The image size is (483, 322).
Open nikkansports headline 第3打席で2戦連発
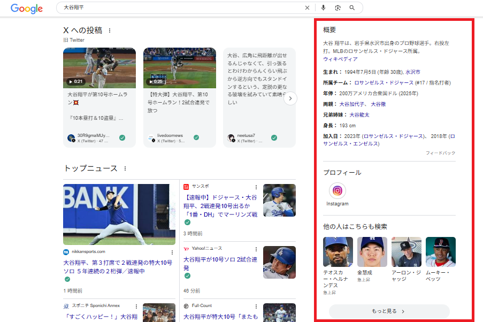click(x=118, y=267)
